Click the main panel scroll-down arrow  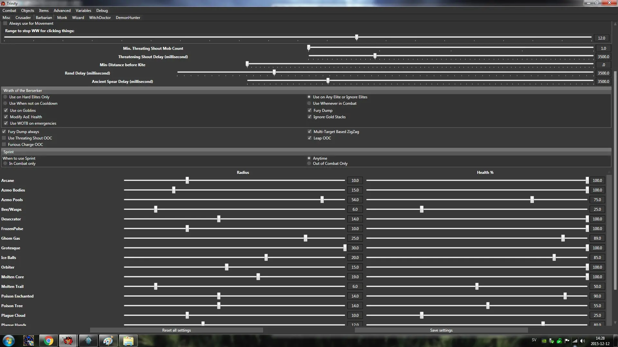pos(615,323)
